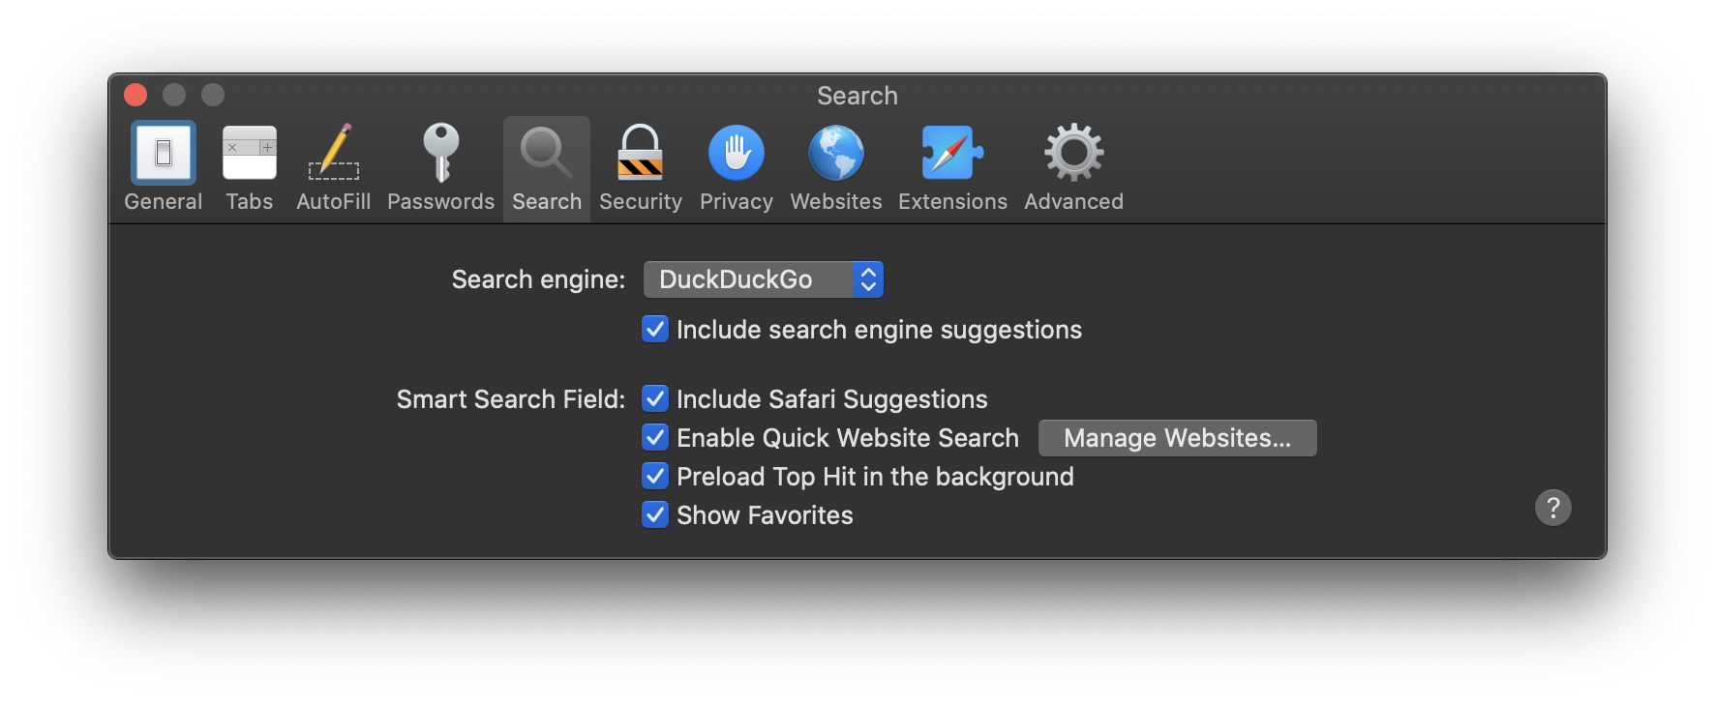1715x702 pixels.
Task: Open the Advanced gear icon
Action: [x=1073, y=153]
